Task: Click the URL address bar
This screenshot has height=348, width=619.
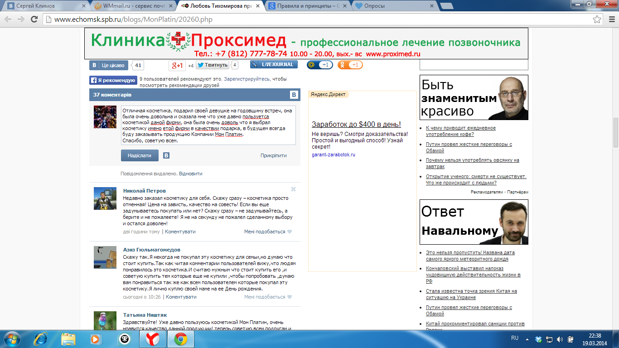Action: click(317, 19)
